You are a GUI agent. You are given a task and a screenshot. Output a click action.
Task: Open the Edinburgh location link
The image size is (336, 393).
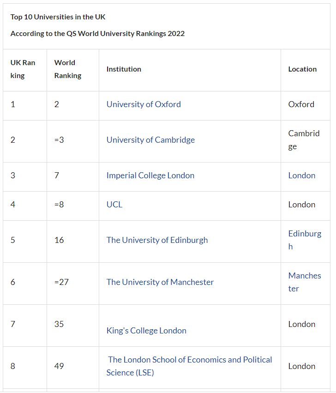coord(304,234)
